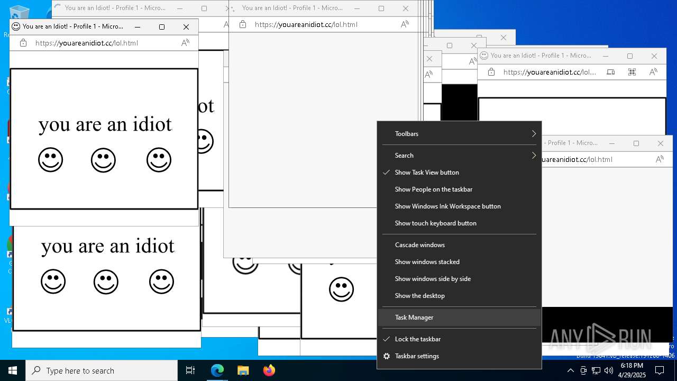Click URL field in the front-left window
This screenshot has width=677, height=381.
tap(87, 43)
